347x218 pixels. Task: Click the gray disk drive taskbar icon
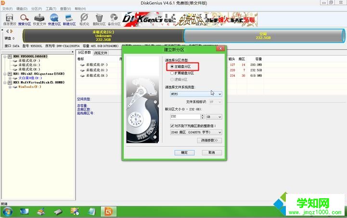58,212
